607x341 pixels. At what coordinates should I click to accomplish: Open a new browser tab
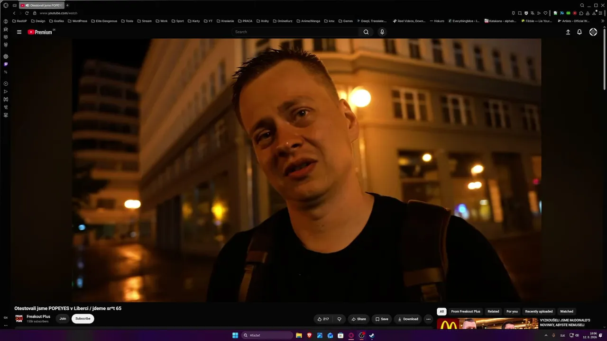click(x=67, y=5)
